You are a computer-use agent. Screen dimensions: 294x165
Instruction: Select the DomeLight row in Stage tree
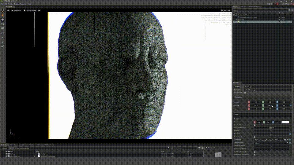(x=262, y=22)
